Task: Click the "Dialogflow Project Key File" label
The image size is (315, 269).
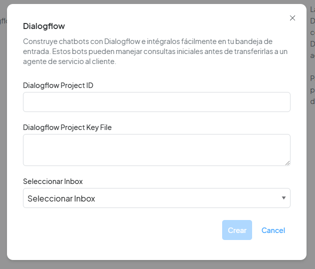Action: click(x=67, y=127)
